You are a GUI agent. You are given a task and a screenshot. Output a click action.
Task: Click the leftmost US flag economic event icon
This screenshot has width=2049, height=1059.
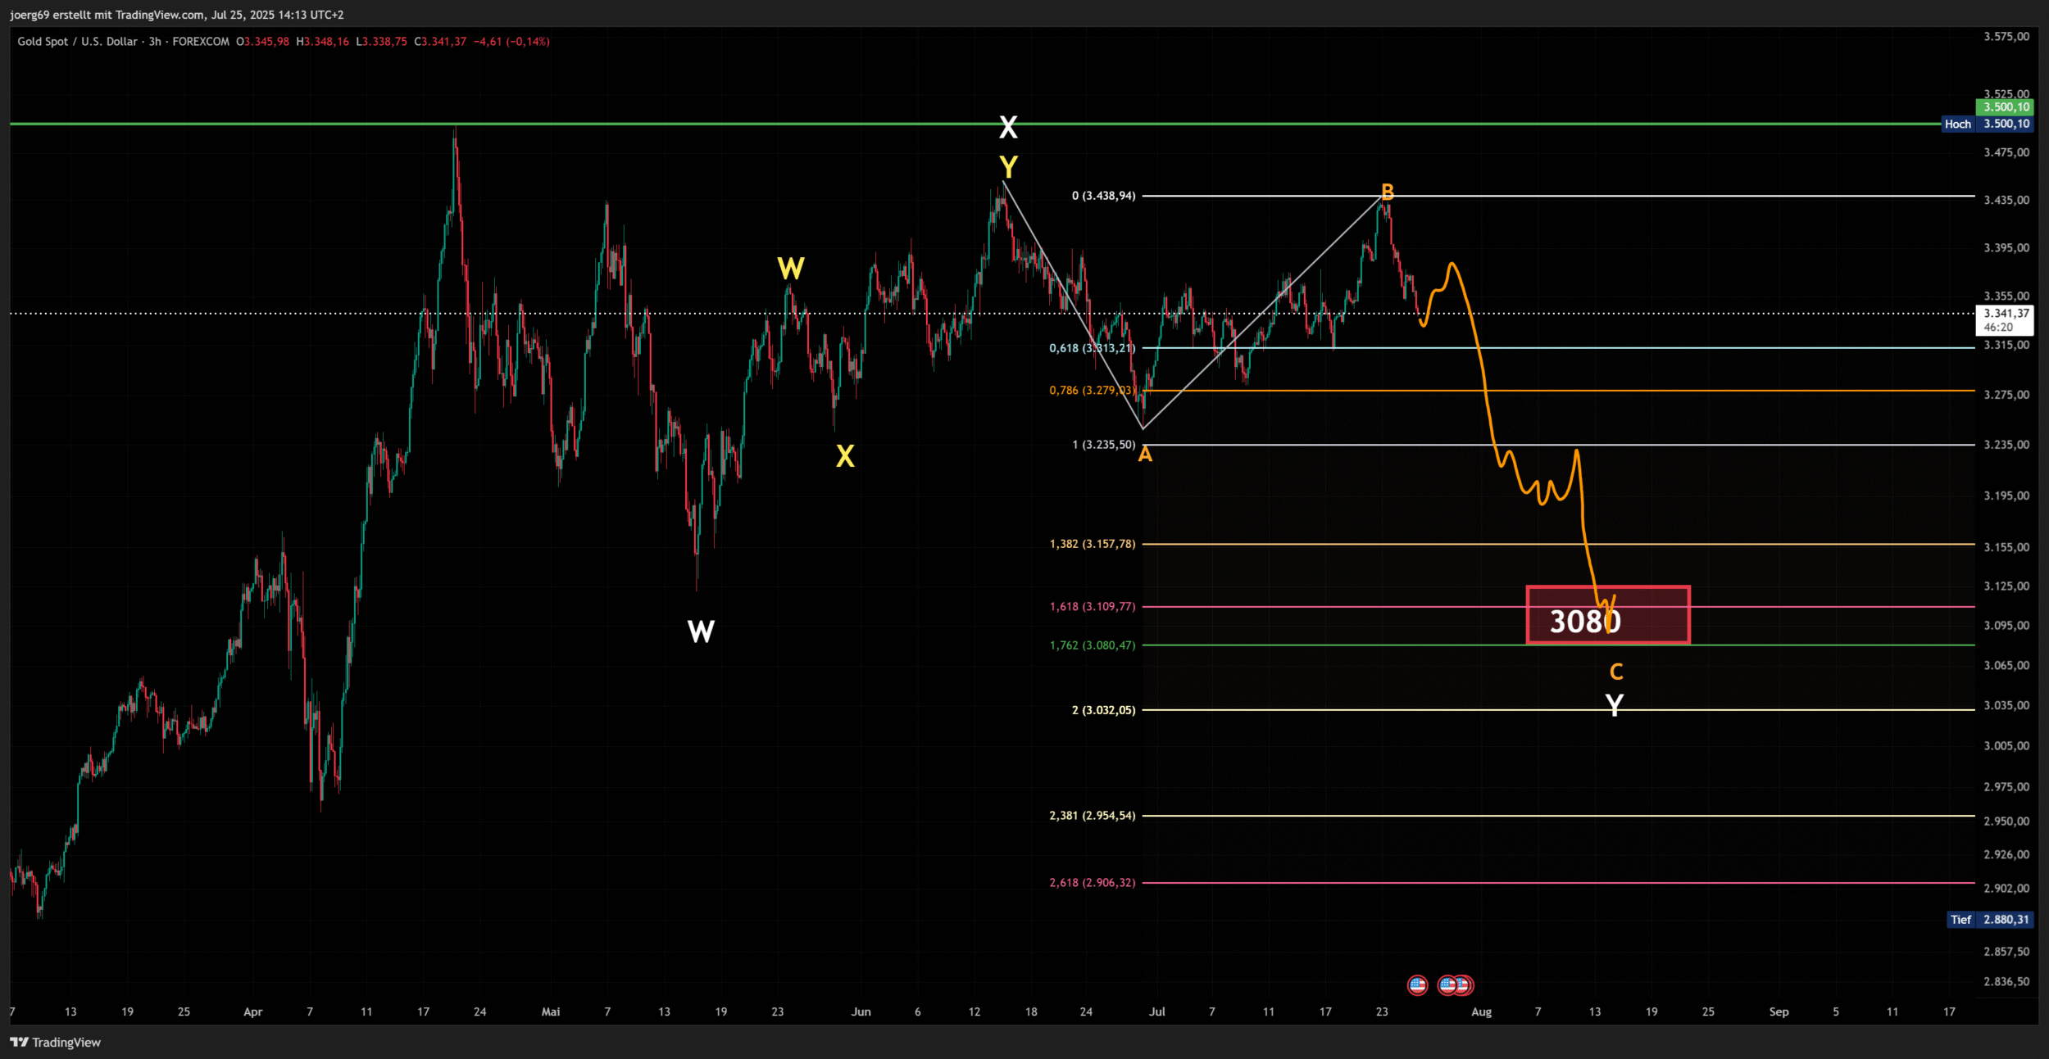(1417, 984)
